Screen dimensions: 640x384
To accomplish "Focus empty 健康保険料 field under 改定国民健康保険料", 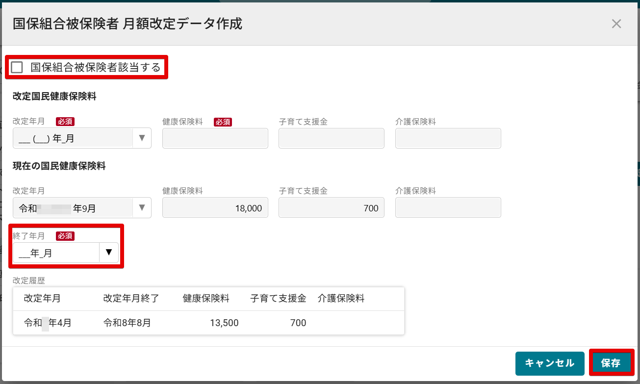I will (215, 138).
